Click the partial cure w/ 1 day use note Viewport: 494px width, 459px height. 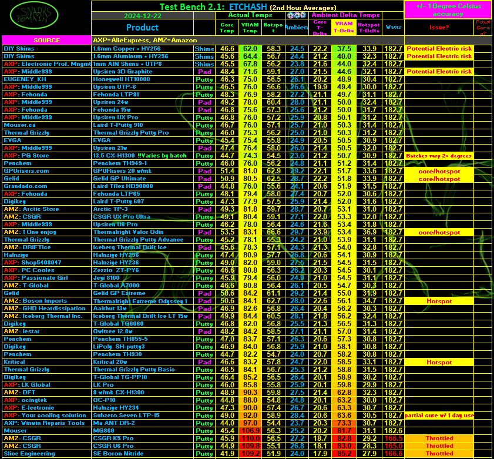439,416
